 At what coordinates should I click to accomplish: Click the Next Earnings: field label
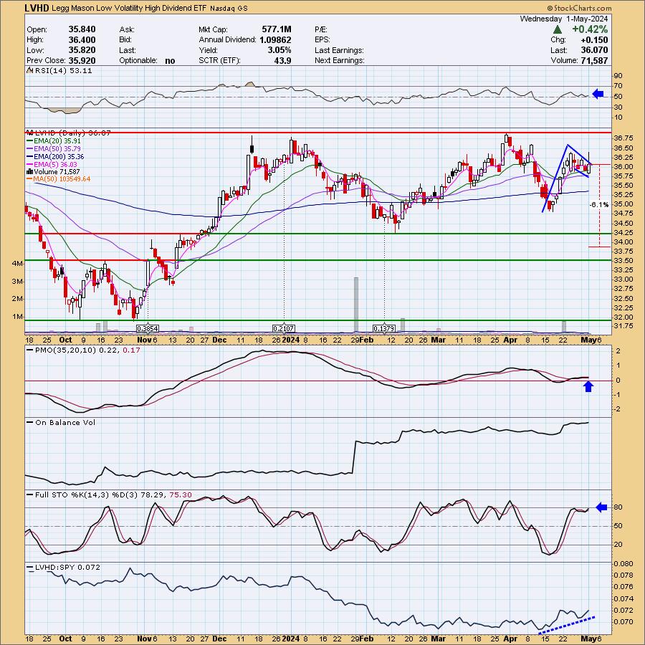(340, 60)
